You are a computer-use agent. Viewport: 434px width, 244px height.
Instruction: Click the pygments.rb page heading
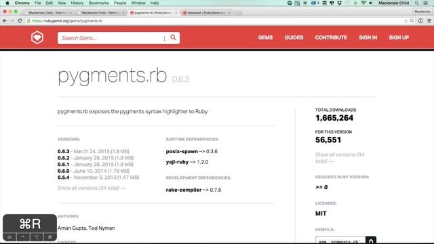pyautogui.click(x=113, y=75)
